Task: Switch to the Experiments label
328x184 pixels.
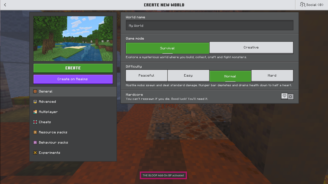Action: click(x=49, y=153)
